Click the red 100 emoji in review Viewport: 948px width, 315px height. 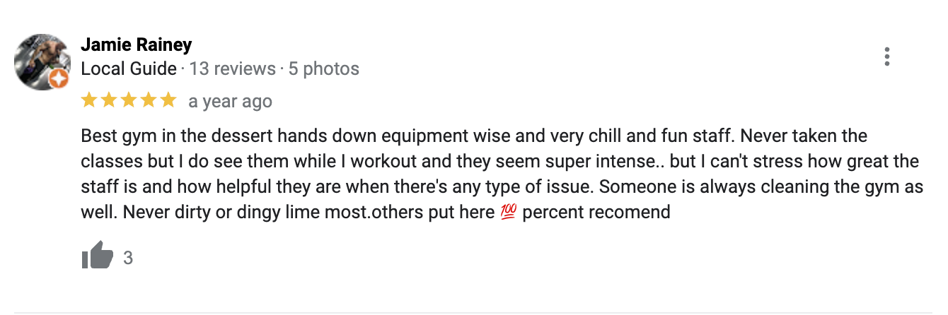[509, 212]
